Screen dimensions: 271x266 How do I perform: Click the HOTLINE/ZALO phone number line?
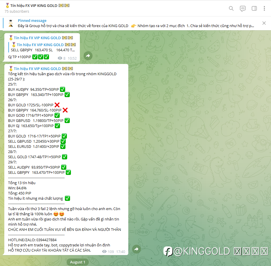click(32, 240)
